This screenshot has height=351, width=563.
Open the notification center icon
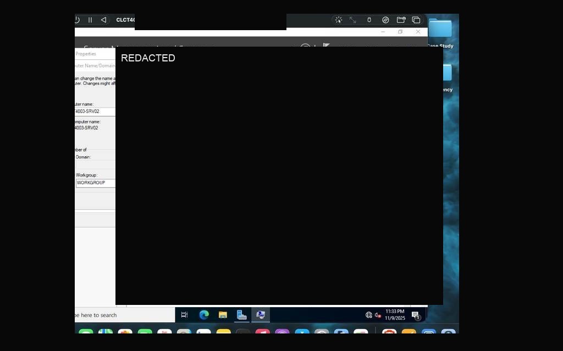pos(416,315)
